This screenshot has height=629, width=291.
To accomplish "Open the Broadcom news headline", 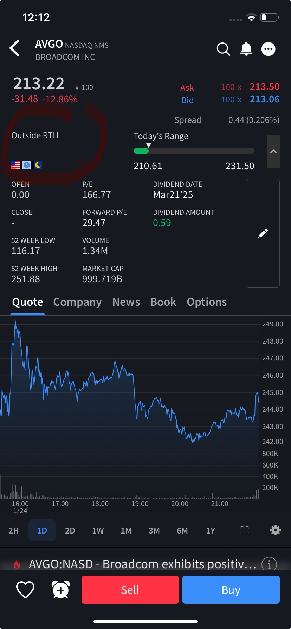I will tap(142, 564).
